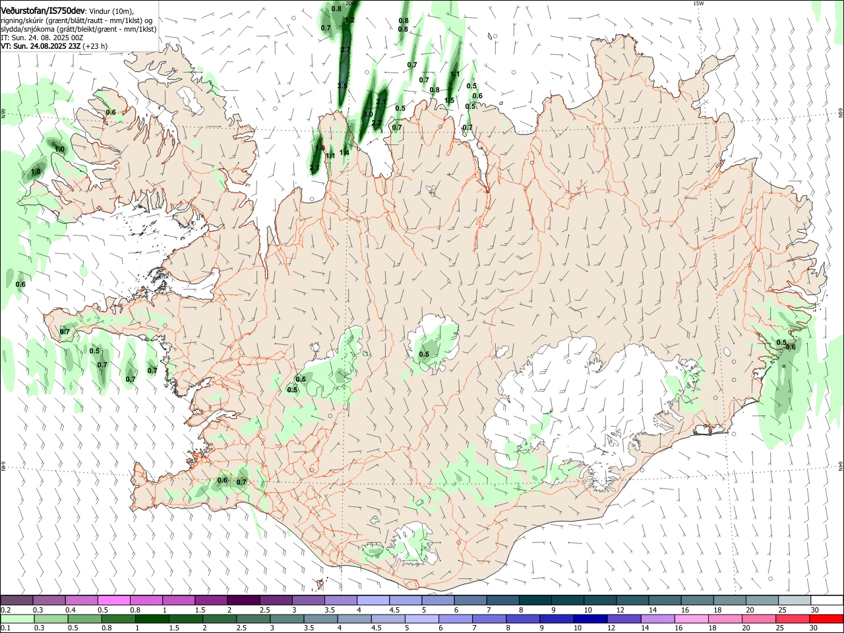Click the 1.2 precipitation value on the map

(x=349, y=20)
